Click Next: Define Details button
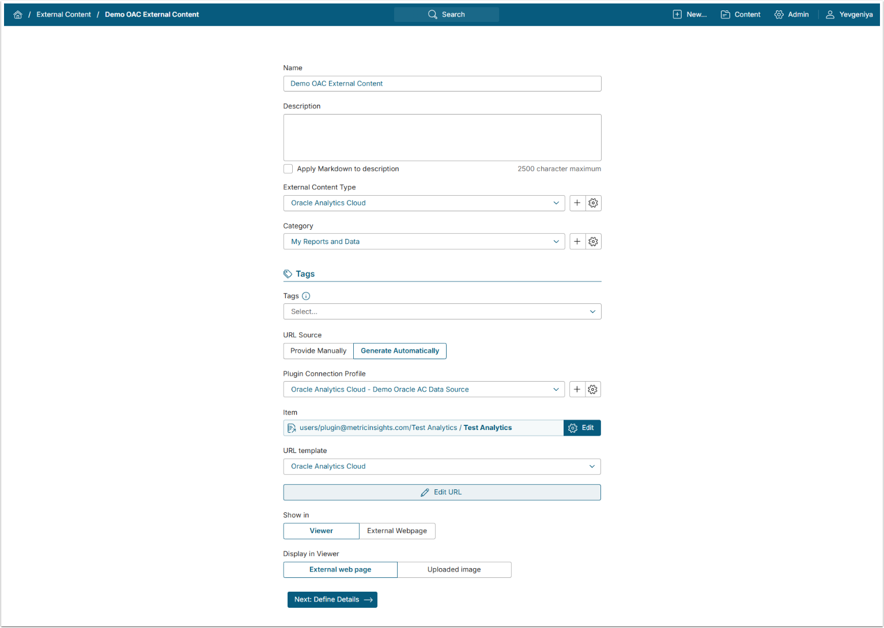The height and width of the screenshot is (628, 884). pyautogui.click(x=333, y=600)
